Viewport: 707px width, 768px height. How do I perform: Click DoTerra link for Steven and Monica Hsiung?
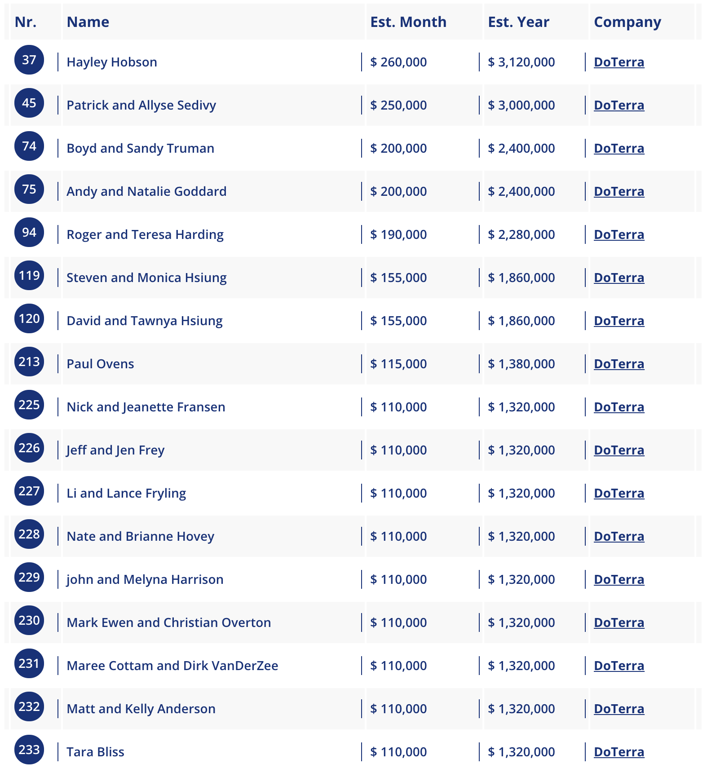coord(619,278)
